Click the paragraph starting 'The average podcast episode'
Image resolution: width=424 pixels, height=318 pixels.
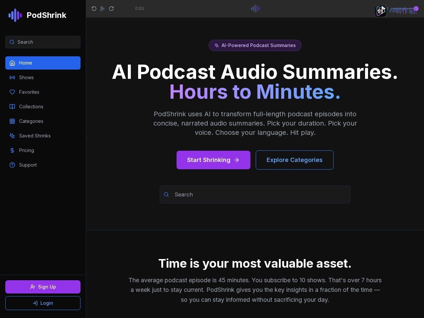[255, 290]
